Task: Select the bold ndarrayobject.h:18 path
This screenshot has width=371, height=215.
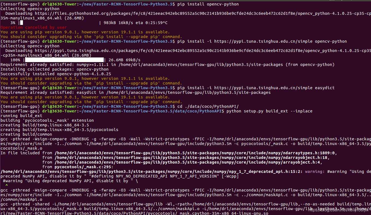Action: [192, 158]
